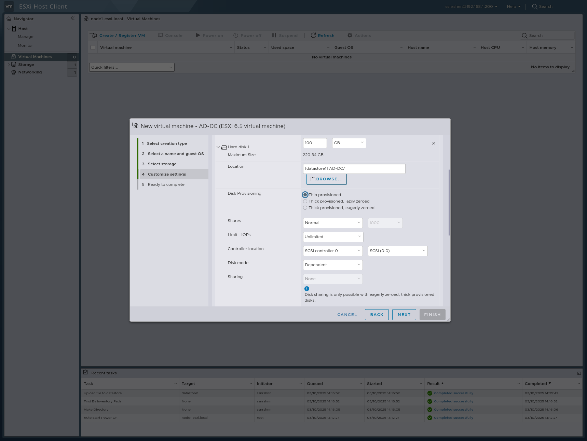Open the Refresh icon in the VM toolbar
Image resolution: width=587 pixels, height=441 pixels.
click(314, 35)
